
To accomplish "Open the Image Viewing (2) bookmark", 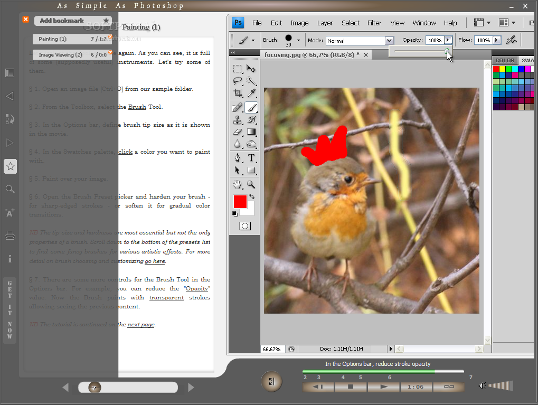I will [x=72, y=54].
